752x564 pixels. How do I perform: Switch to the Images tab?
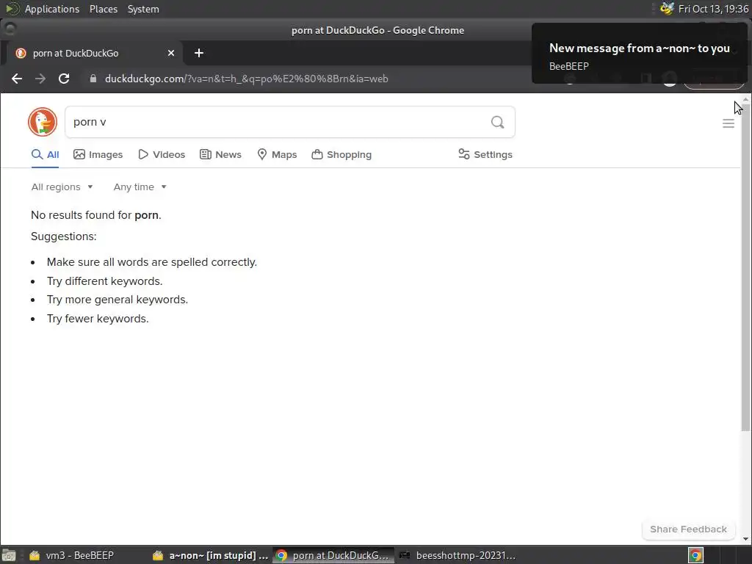pos(98,154)
